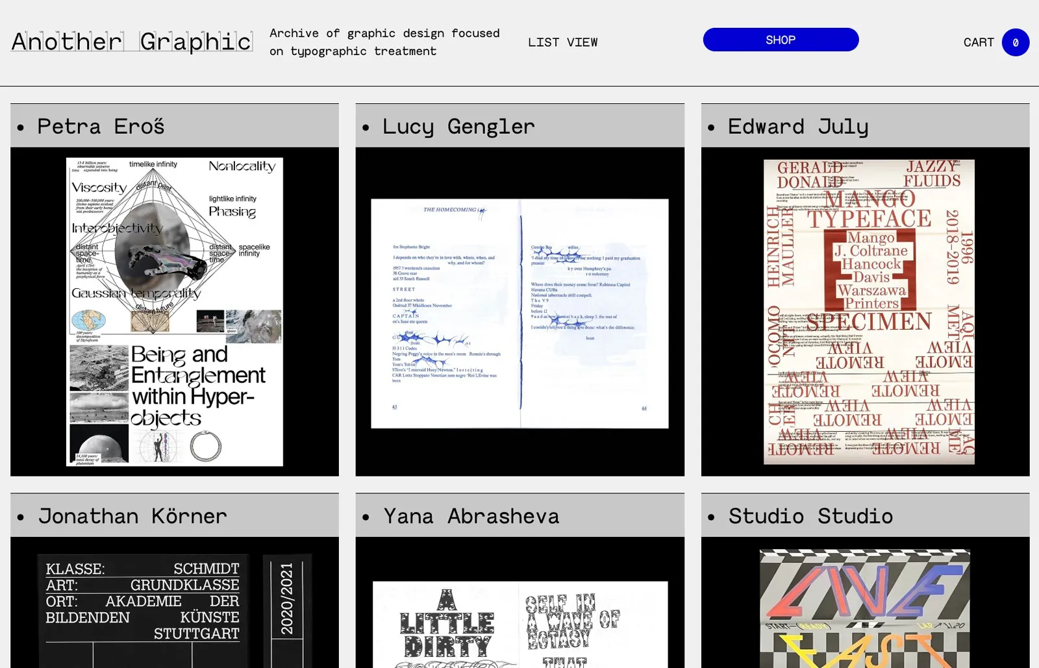Open Studio Studio designer name
The height and width of the screenshot is (668, 1039).
pyautogui.click(x=810, y=516)
